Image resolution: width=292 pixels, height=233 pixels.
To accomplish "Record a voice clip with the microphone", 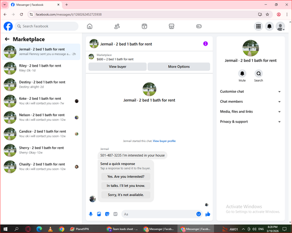I will point(91,214).
